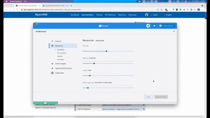The width and height of the screenshot is (210, 118).
Task: Open the browser profile avatar
Action: click(x=199, y=10)
